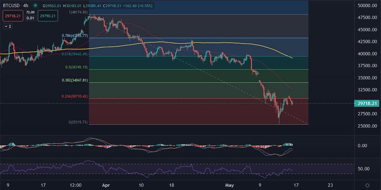Click the green market status dot

(36, 5)
